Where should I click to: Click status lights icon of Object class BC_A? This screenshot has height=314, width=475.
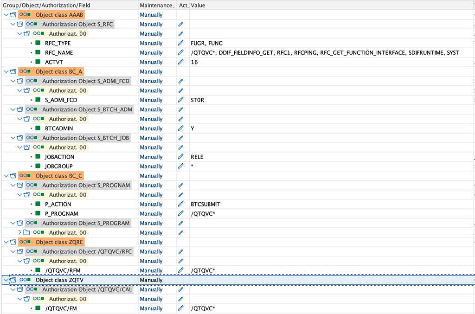tap(25, 71)
